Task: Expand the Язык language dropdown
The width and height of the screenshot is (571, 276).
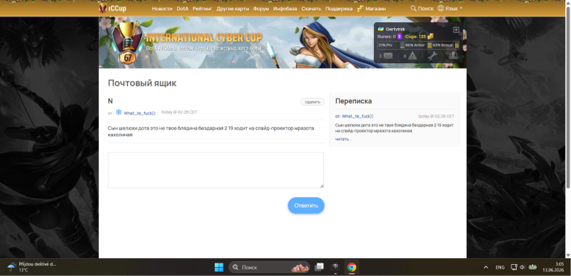Action: [x=454, y=8]
